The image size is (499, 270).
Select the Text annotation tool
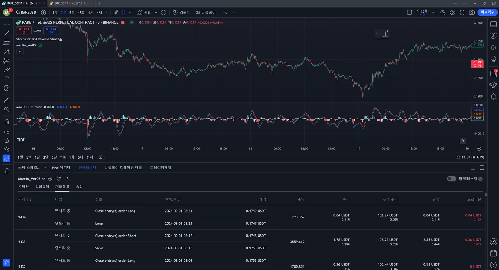pyautogui.click(x=7, y=79)
